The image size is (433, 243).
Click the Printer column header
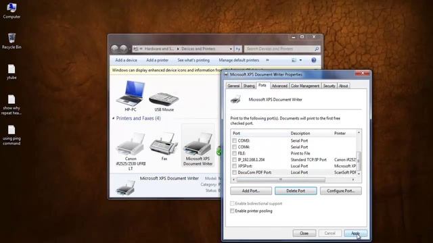pos(344,134)
